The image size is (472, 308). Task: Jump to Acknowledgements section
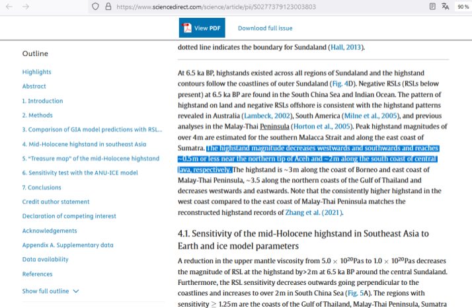(50, 231)
